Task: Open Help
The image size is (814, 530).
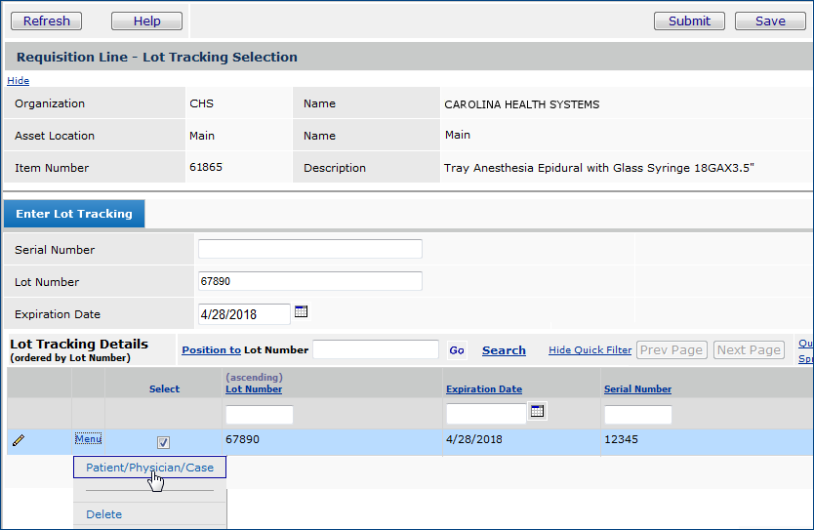Action: [146, 21]
